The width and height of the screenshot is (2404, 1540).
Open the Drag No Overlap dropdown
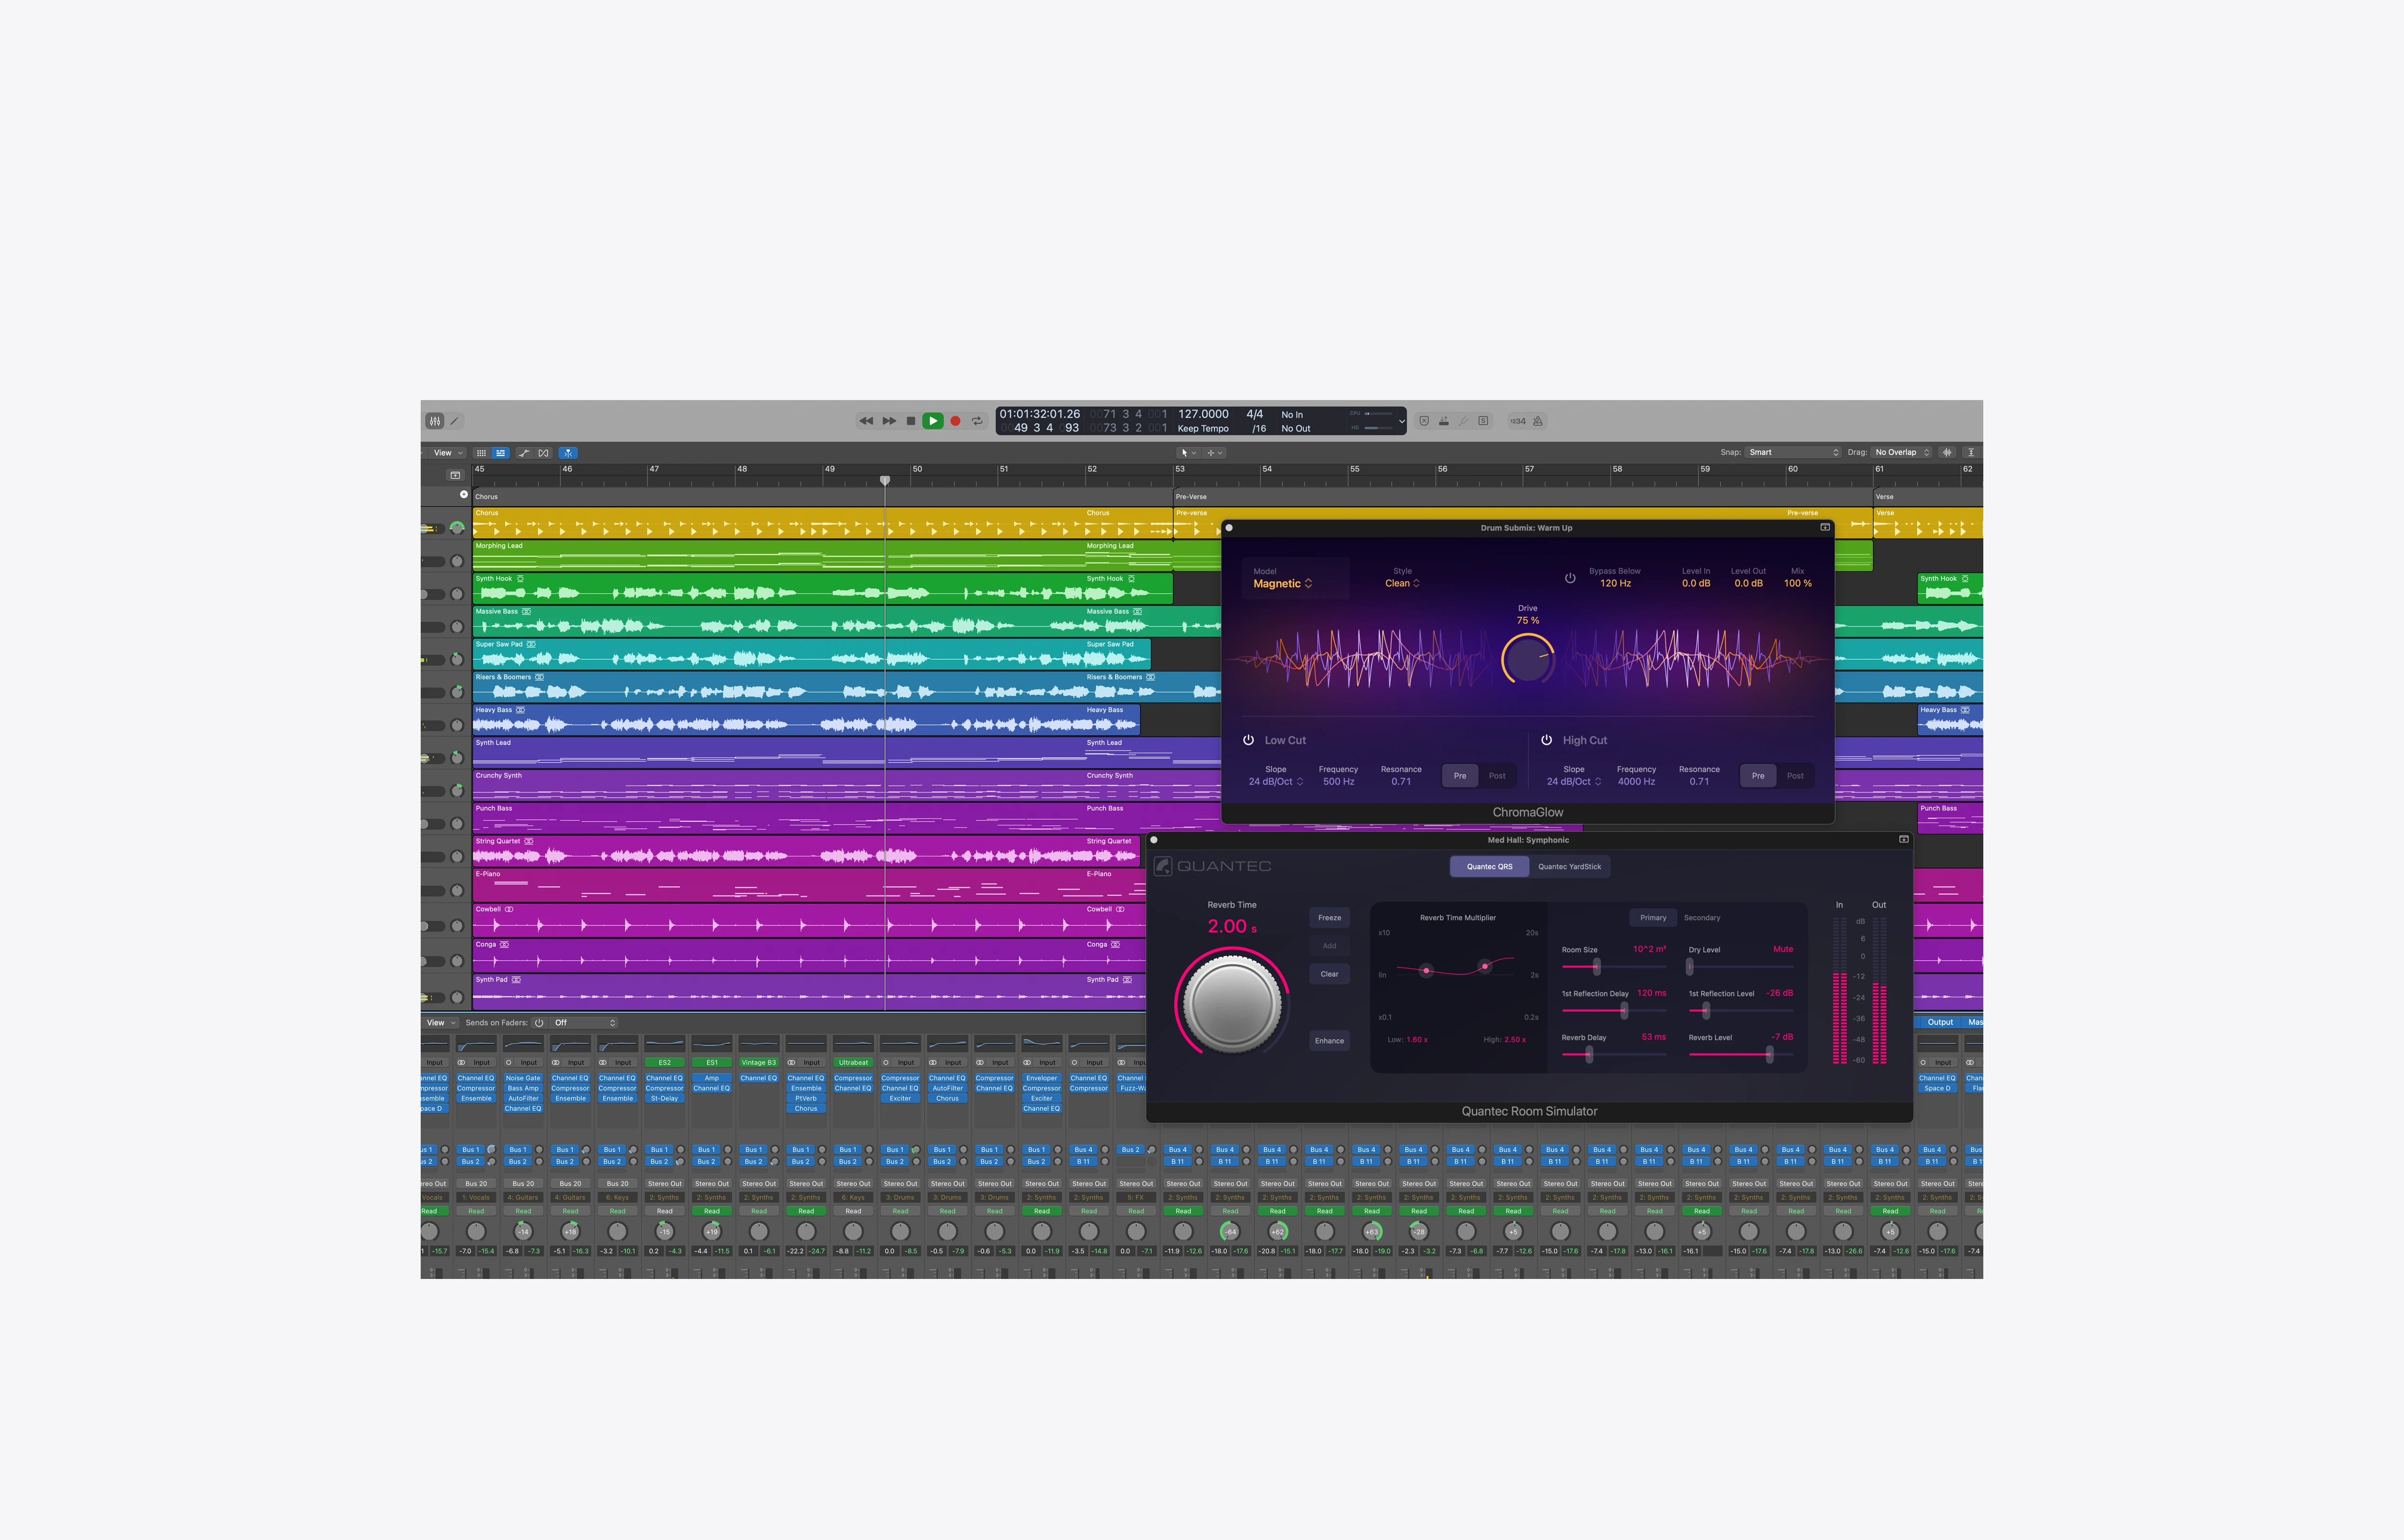tap(1902, 452)
